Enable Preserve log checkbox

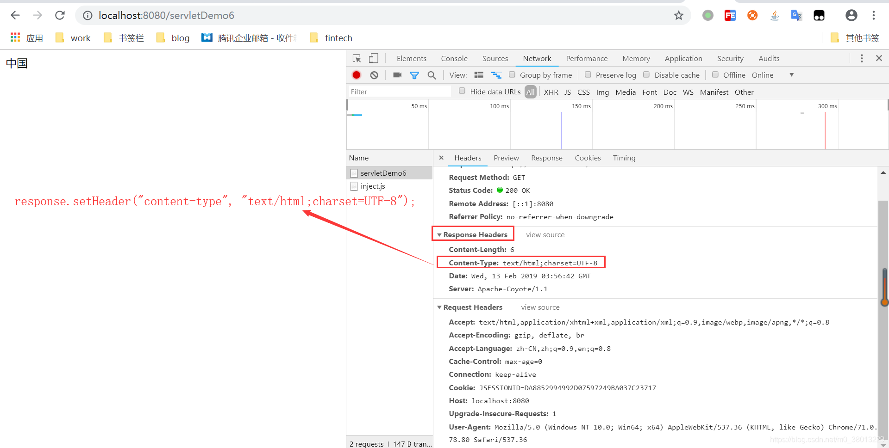click(588, 74)
